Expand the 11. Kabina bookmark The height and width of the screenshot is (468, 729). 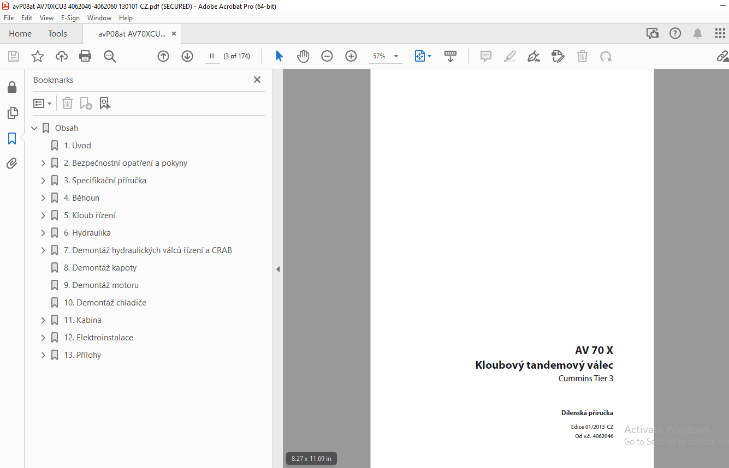[x=43, y=320]
